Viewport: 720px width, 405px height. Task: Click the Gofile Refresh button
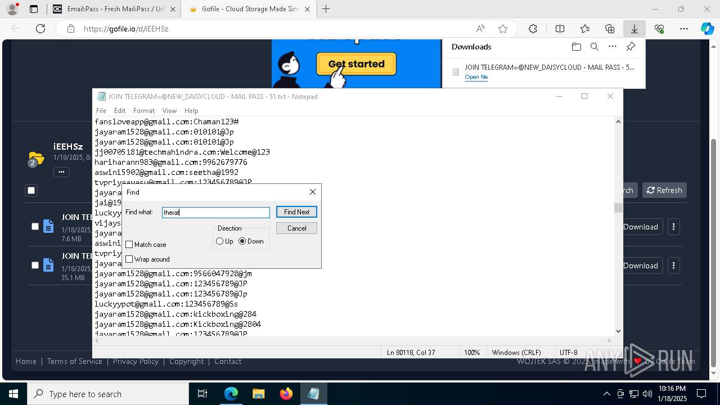point(664,190)
